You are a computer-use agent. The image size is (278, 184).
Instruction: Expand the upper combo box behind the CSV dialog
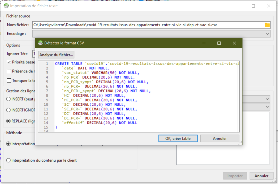pyautogui.click(x=267, y=99)
